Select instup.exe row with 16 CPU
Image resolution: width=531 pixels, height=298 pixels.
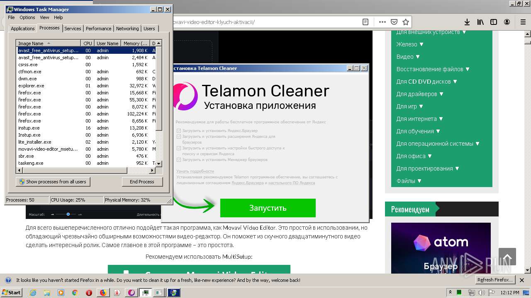pyautogui.click(x=86, y=128)
